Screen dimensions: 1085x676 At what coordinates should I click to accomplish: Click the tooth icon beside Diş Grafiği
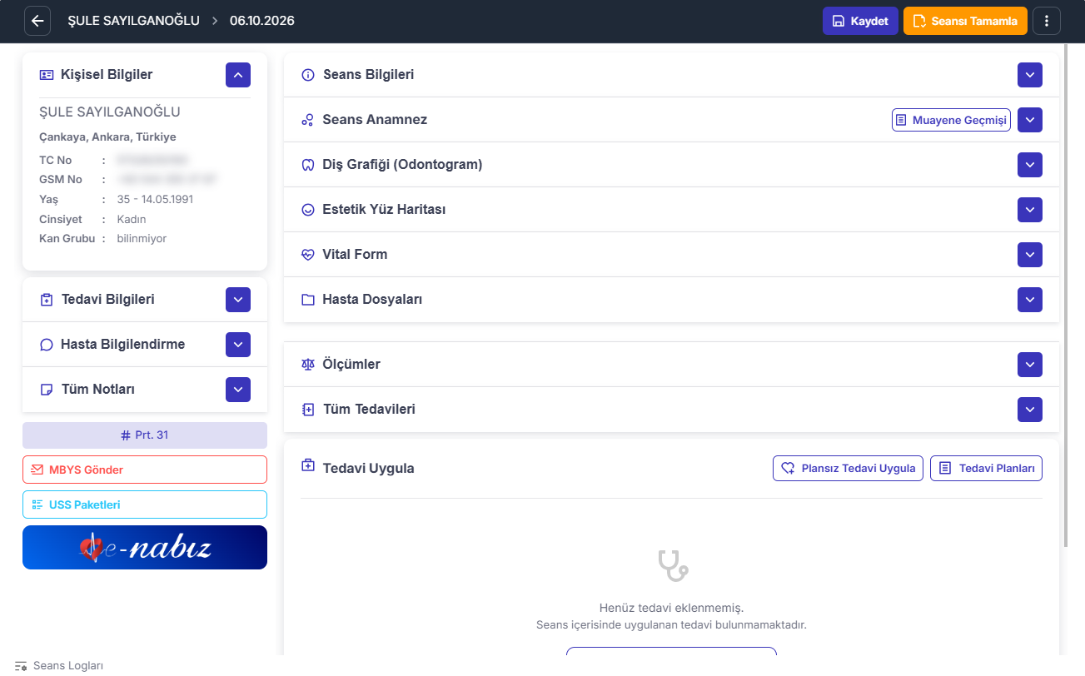307,165
